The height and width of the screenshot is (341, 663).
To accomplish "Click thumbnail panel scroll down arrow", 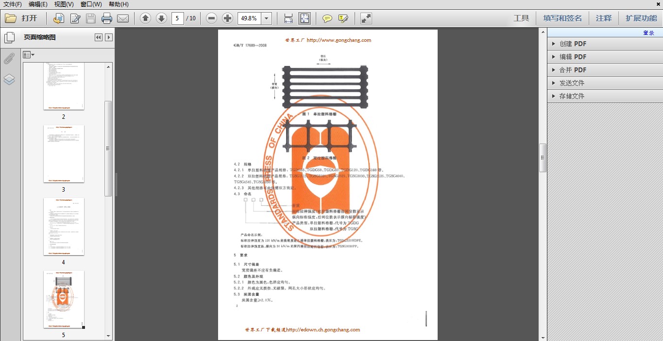I will (108, 336).
